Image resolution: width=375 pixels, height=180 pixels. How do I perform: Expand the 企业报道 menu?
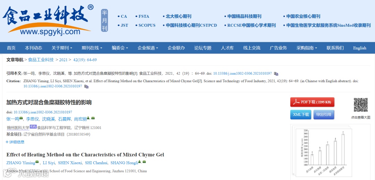click(148, 48)
